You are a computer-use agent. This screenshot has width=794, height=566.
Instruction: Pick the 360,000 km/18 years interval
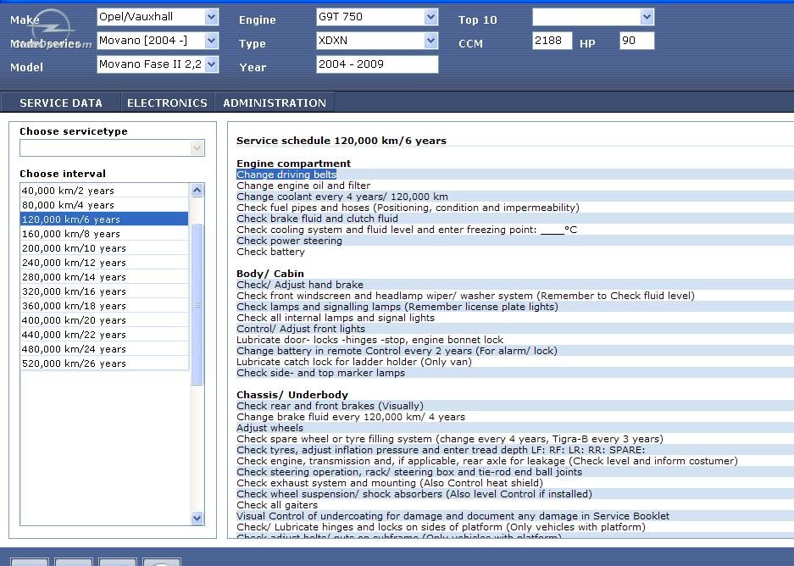pyautogui.click(x=104, y=306)
